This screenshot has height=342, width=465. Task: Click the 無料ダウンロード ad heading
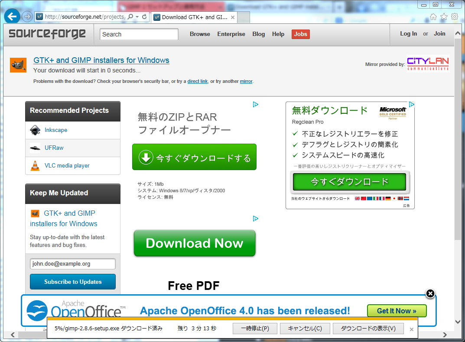coord(330,110)
